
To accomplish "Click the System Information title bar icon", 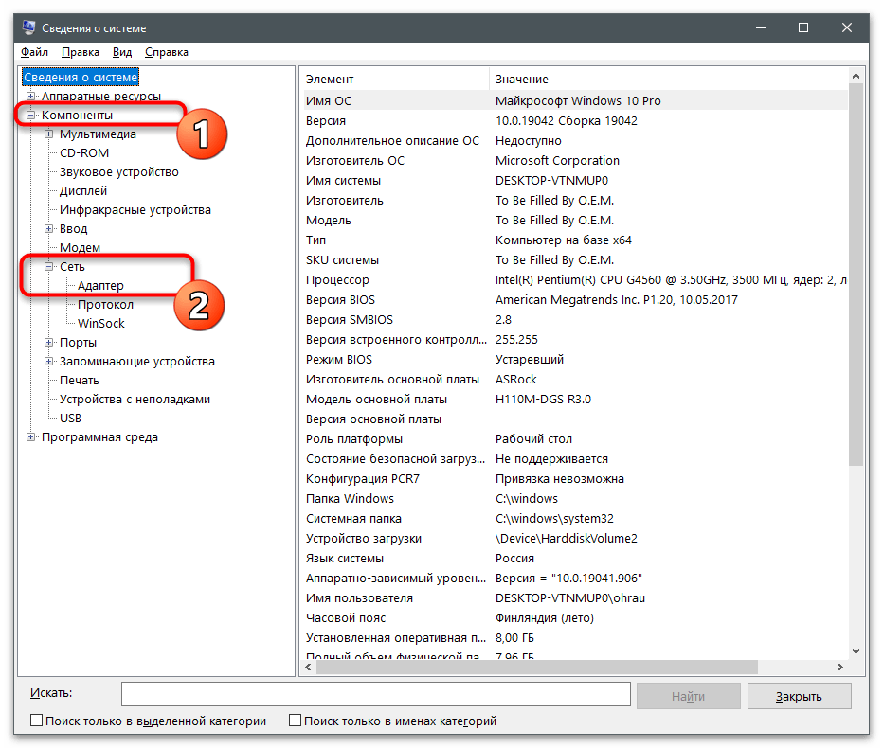I will 28,28.
